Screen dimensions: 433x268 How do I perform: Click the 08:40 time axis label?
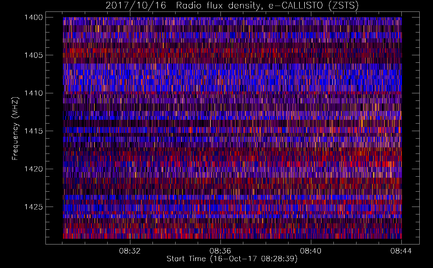(x=311, y=251)
